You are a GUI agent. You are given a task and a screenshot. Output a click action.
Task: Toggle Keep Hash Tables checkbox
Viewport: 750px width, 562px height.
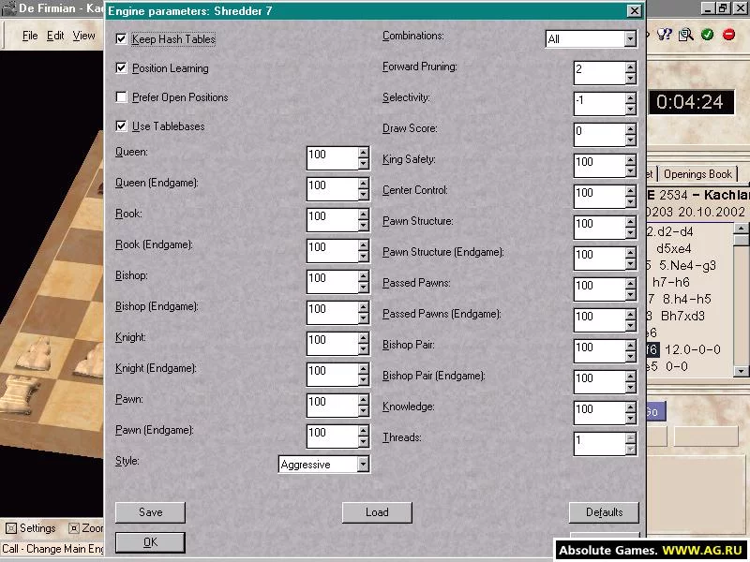[121, 38]
